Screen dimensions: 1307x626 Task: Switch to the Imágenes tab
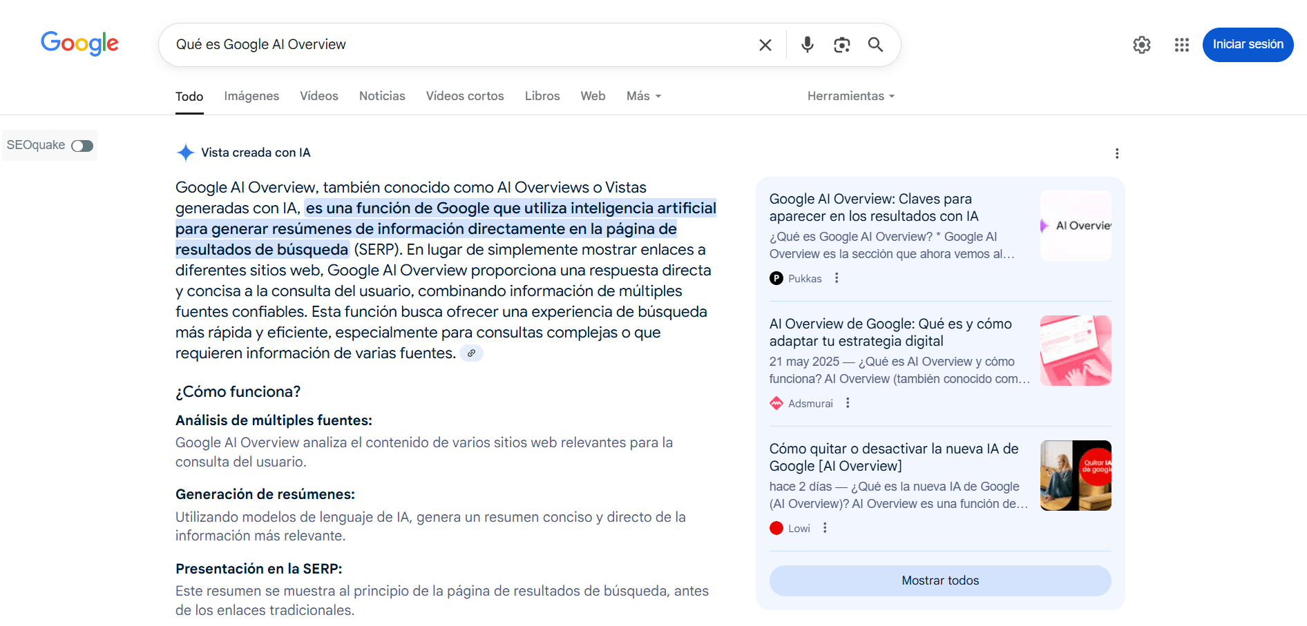[x=251, y=96]
